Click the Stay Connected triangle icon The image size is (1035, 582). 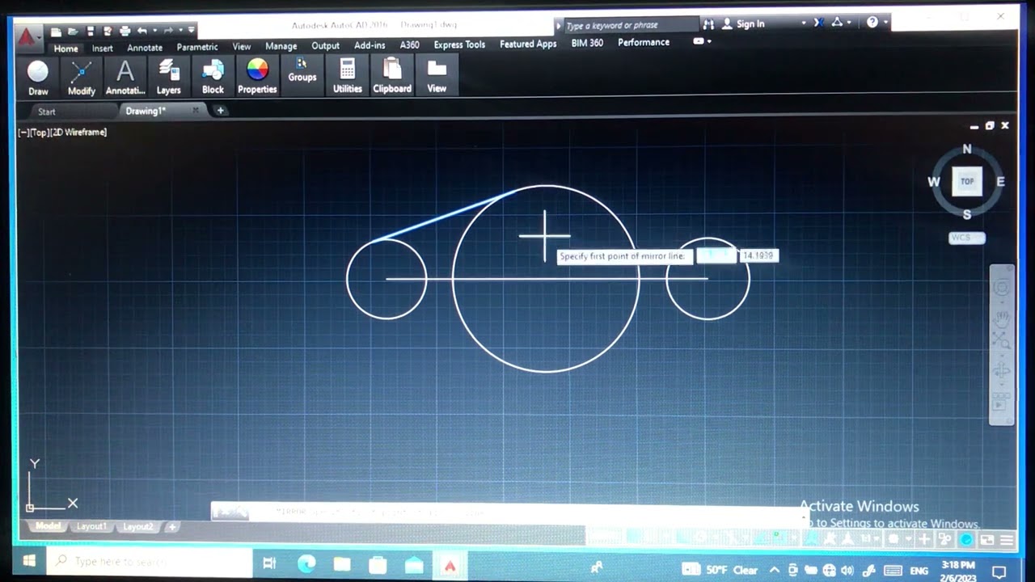837,22
